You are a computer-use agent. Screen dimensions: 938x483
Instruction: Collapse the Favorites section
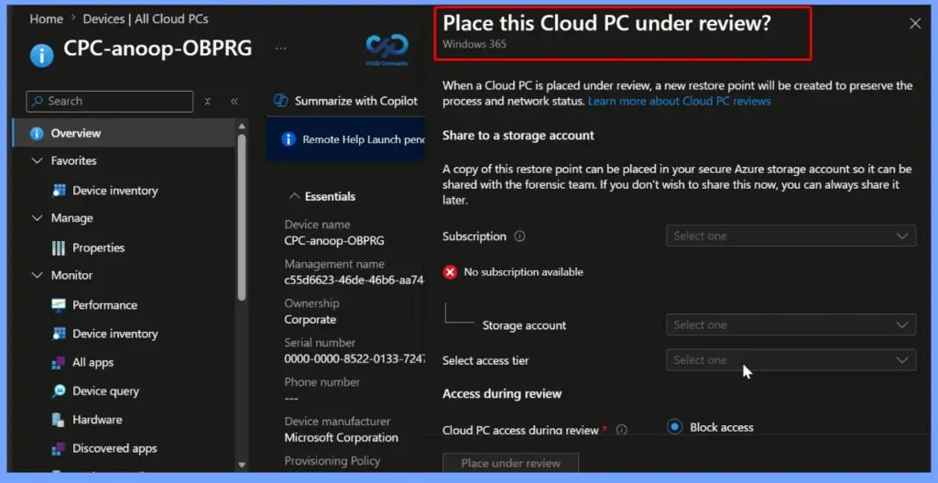pos(37,160)
